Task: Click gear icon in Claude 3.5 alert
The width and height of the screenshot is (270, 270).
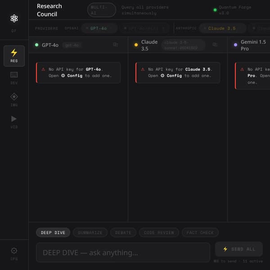Action: click(x=162, y=76)
